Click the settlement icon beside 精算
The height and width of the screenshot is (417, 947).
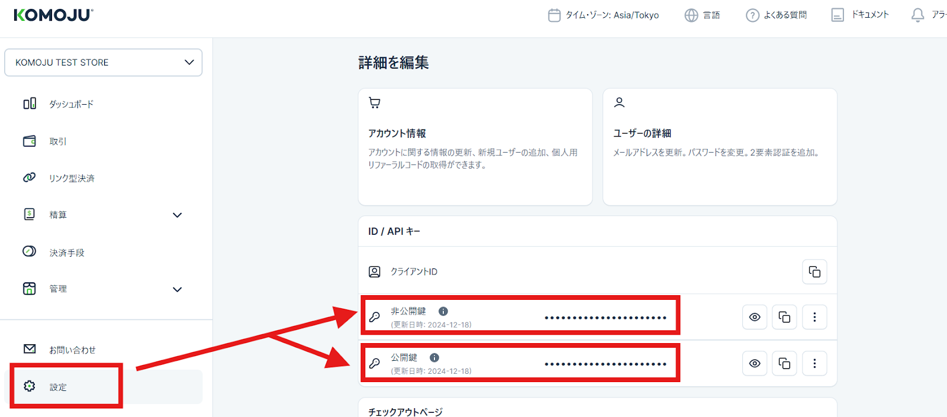[x=30, y=214]
